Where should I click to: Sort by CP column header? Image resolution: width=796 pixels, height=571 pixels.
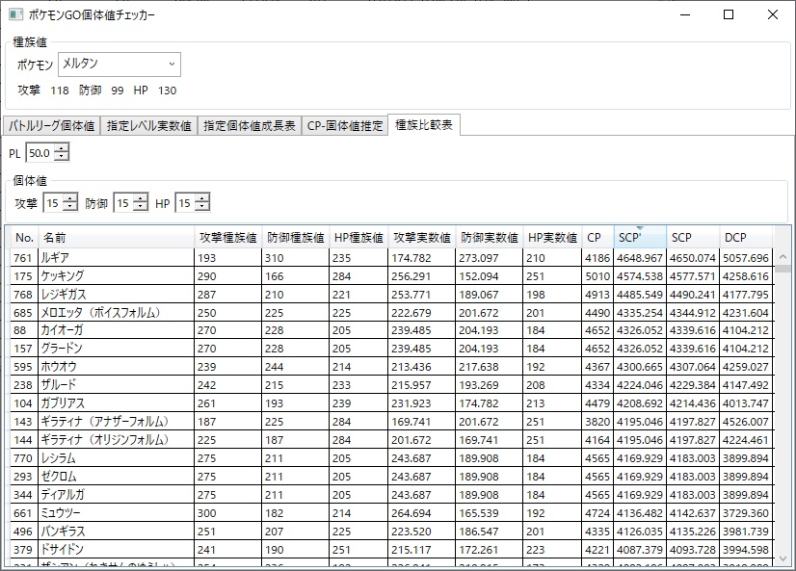click(x=597, y=237)
